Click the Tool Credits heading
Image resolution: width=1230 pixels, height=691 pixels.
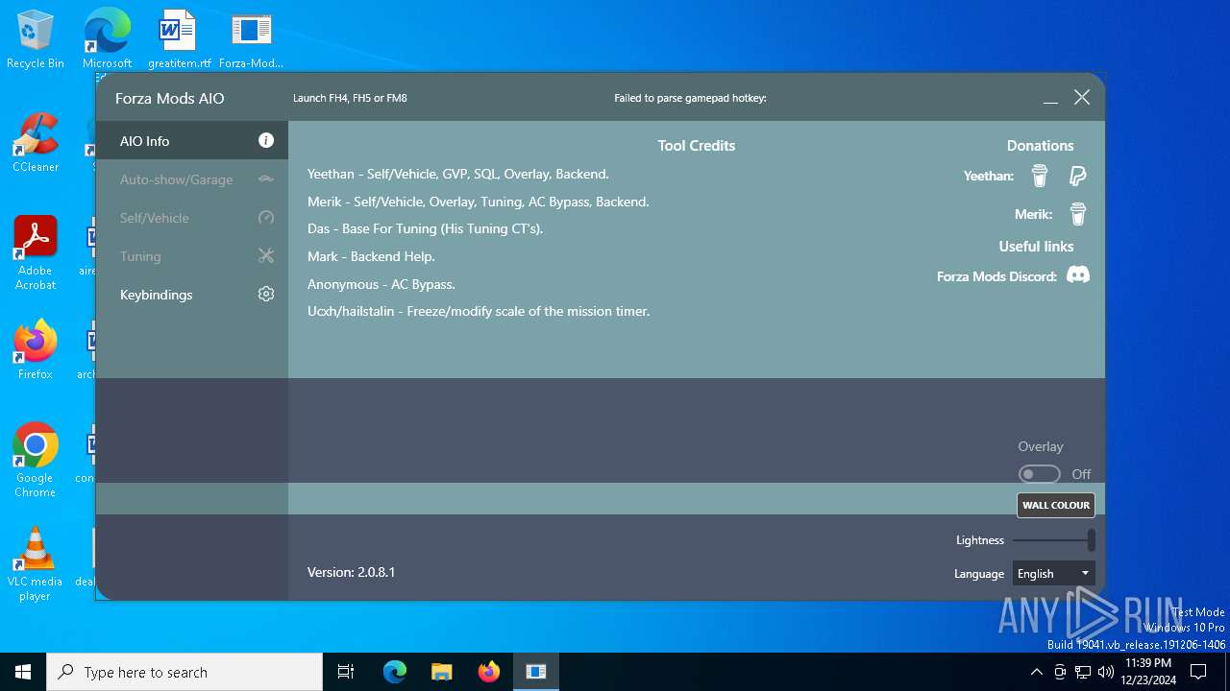tap(697, 146)
